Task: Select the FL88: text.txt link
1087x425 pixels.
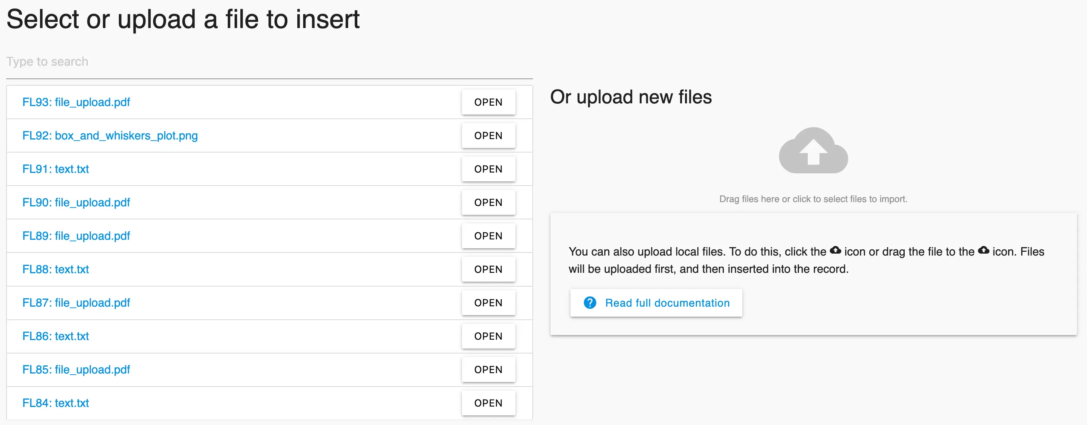Action: pos(55,269)
